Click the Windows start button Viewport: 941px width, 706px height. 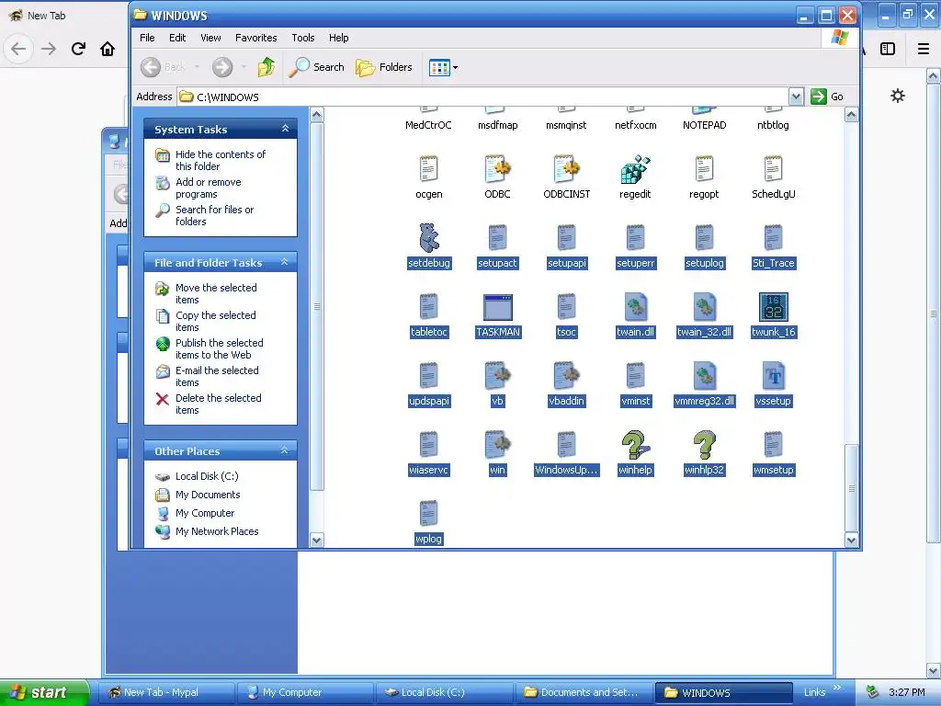tap(45, 692)
